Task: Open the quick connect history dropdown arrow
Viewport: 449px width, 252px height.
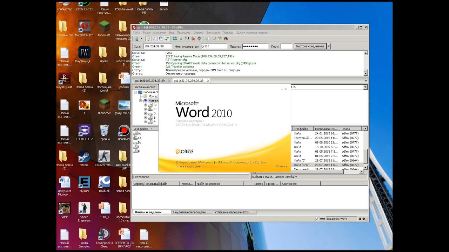Action: [x=329, y=46]
